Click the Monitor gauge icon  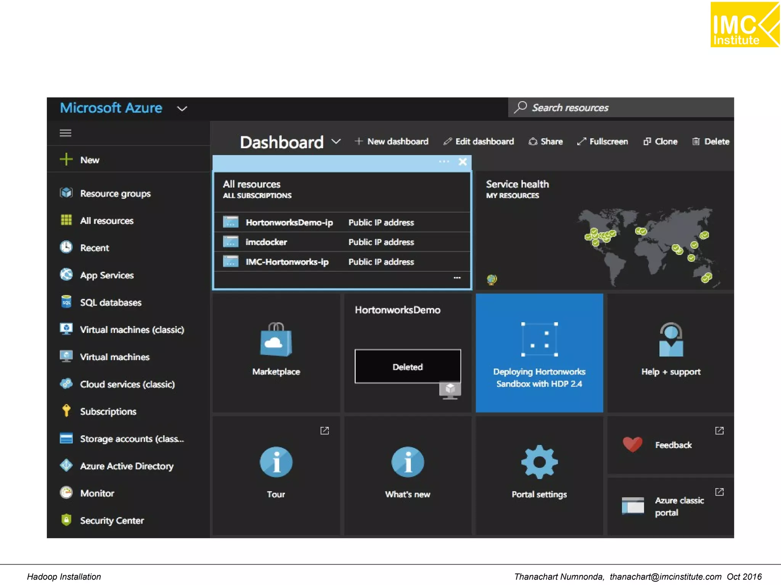pos(66,492)
